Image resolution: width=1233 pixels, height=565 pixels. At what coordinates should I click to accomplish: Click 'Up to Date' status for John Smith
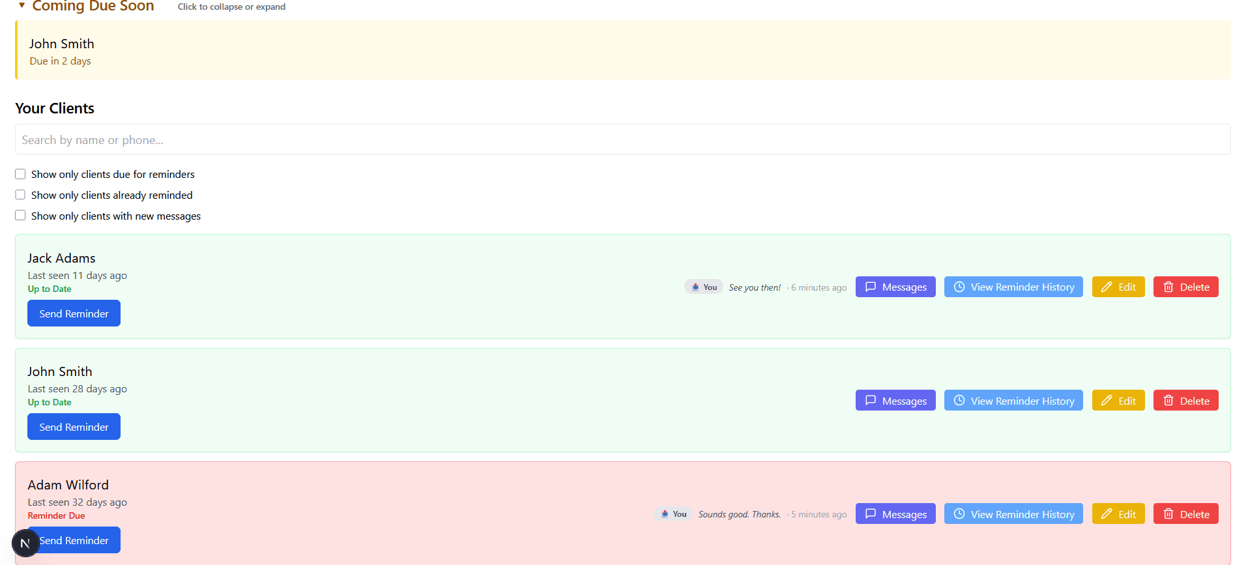[x=50, y=402]
